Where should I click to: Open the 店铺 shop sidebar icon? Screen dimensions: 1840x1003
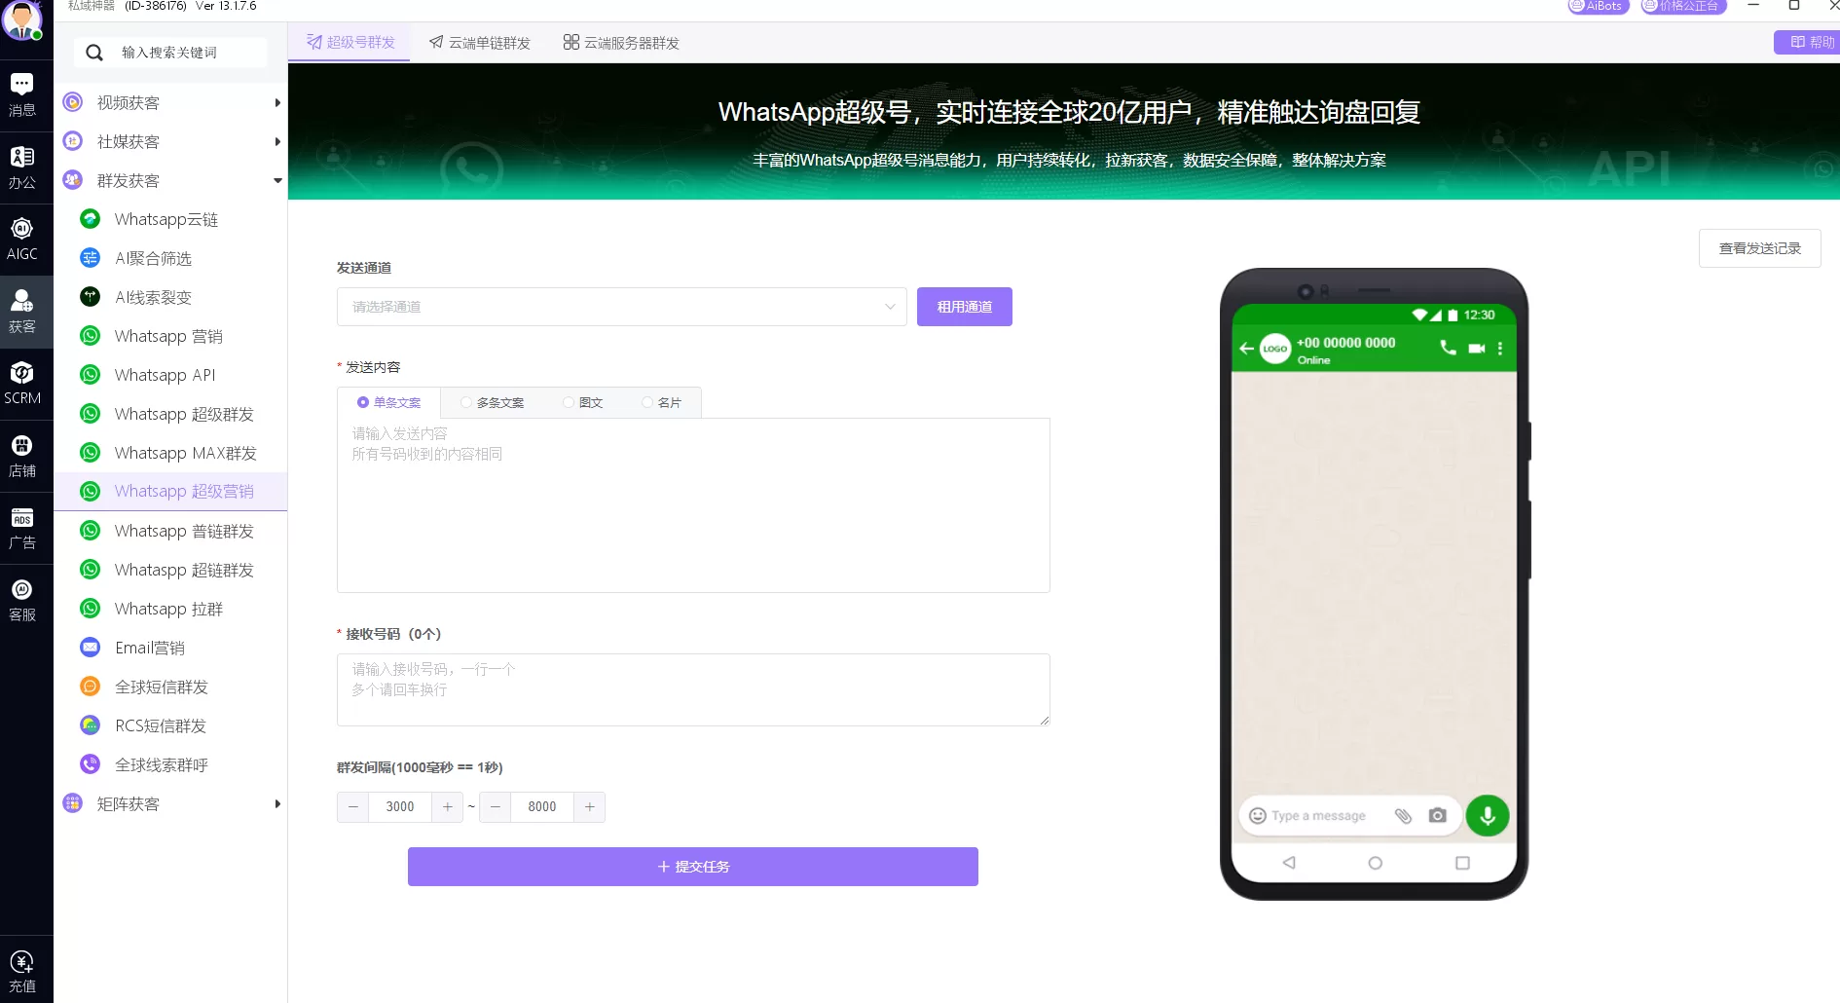pyautogui.click(x=21, y=456)
